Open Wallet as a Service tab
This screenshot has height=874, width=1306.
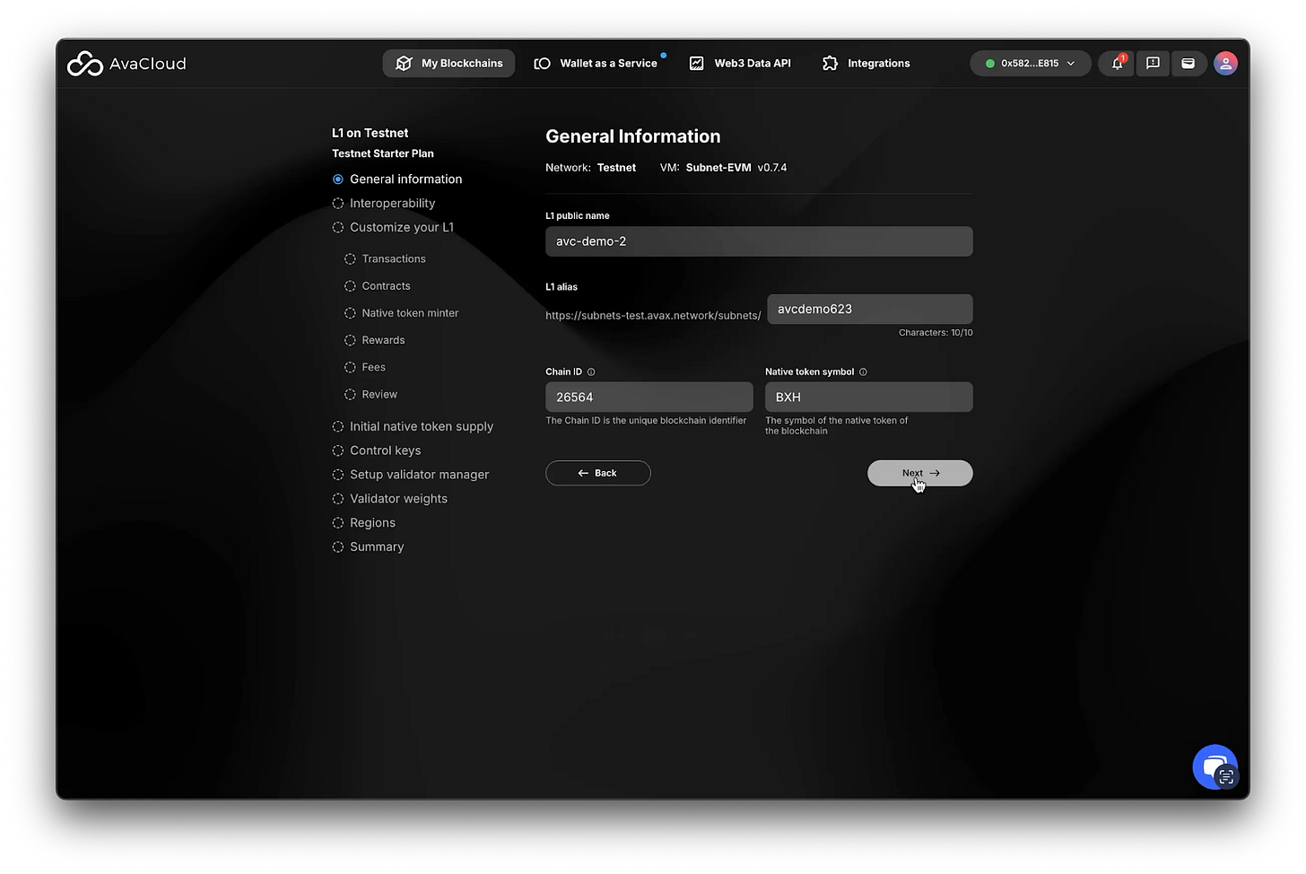click(596, 64)
